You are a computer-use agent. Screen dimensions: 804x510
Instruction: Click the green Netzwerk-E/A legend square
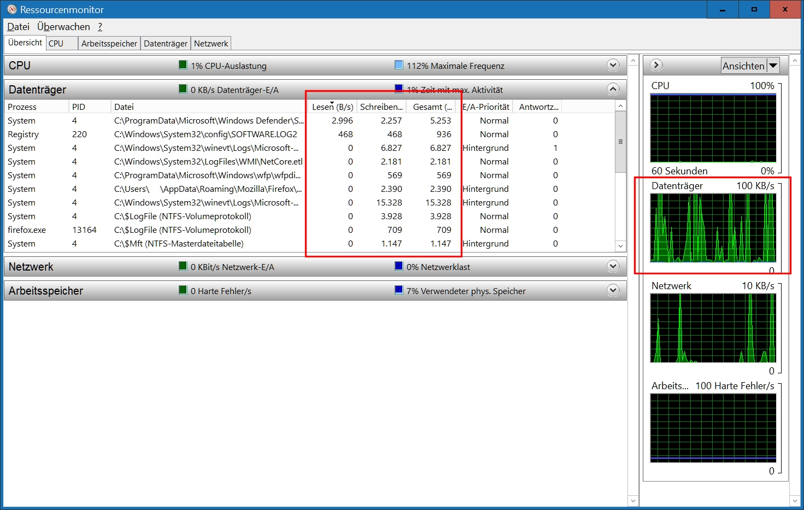[183, 266]
